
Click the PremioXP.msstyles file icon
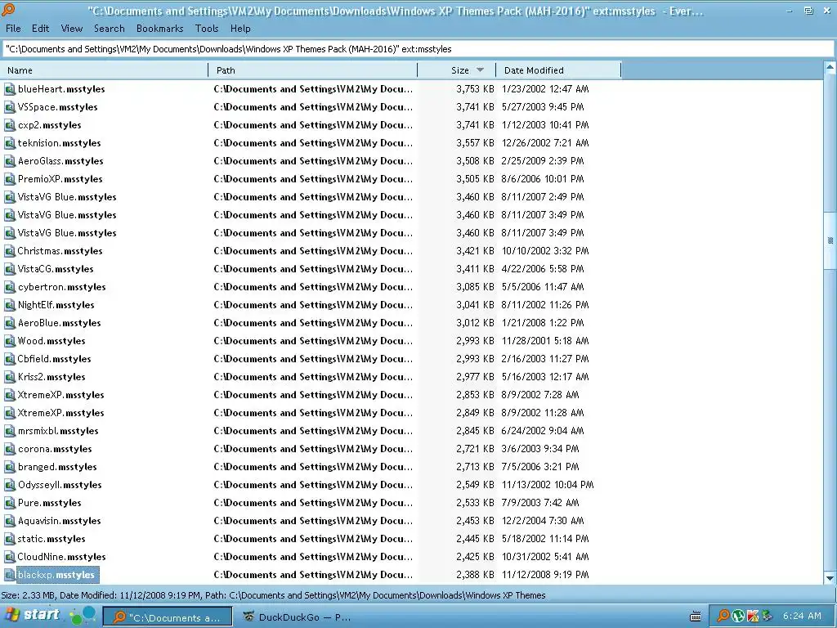pos(10,179)
